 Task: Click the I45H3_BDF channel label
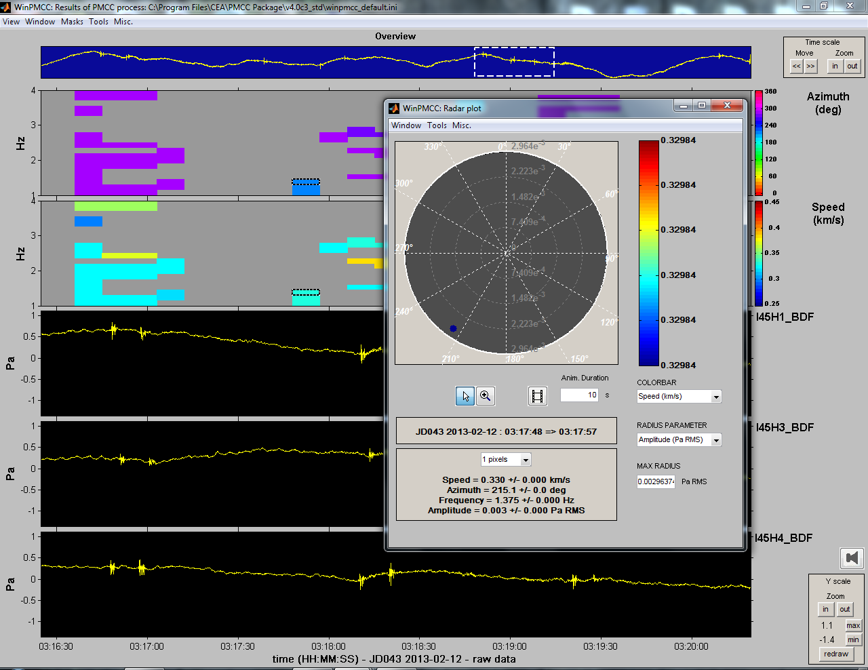785,427
